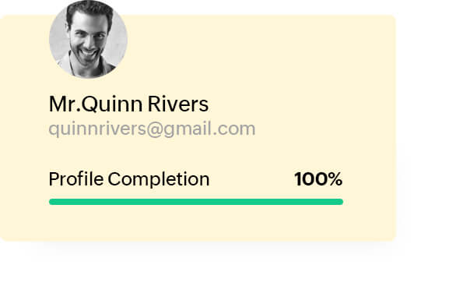The width and height of the screenshot is (456, 300).
Task: Click the Profile Completion label
Action: 129,179
